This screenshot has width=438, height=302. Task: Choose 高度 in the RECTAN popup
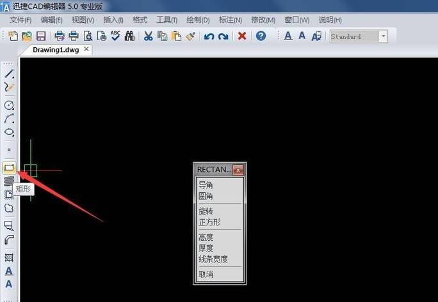[x=206, y=238]
